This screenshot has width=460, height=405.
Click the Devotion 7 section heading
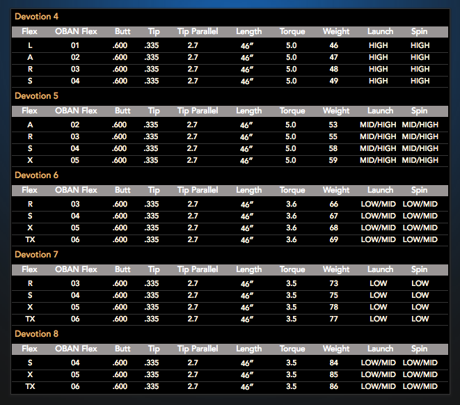[x=36, y=255]
